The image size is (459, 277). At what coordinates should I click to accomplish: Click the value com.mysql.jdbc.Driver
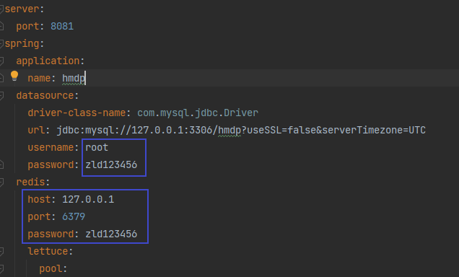[x=198, y=113]
